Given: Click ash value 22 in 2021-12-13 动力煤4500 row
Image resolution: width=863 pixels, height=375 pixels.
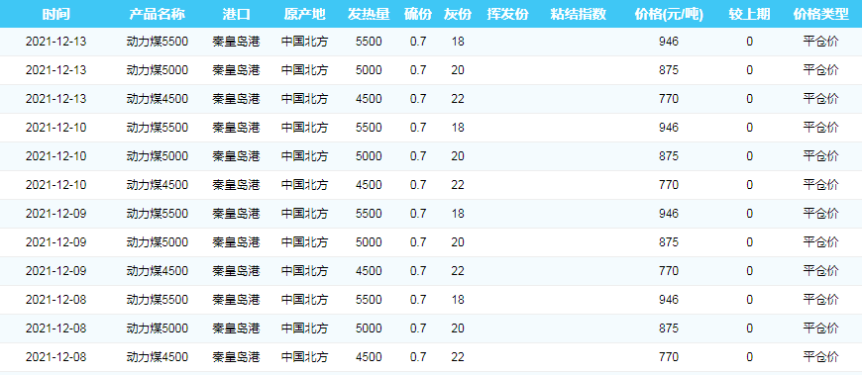Looking at the screenshot, I should (x=458, y=99).
